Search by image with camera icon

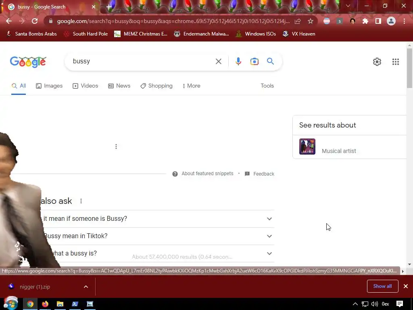[x=254, y=61]
